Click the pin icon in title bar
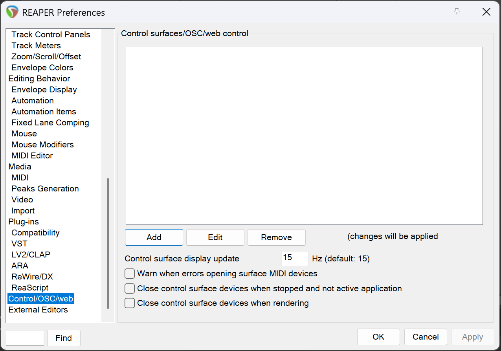 pyautogui.click(x=457, y=12)
